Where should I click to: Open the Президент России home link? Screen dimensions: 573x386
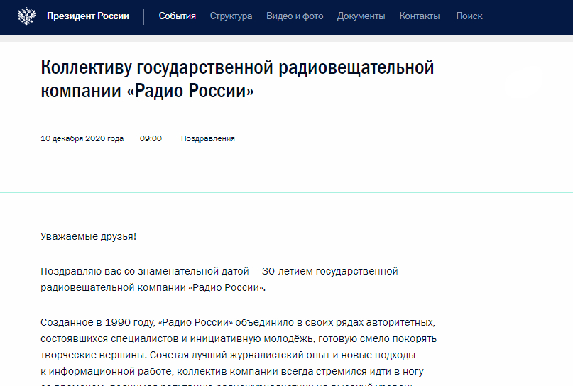pyautogui.click(x=88, y=16)
